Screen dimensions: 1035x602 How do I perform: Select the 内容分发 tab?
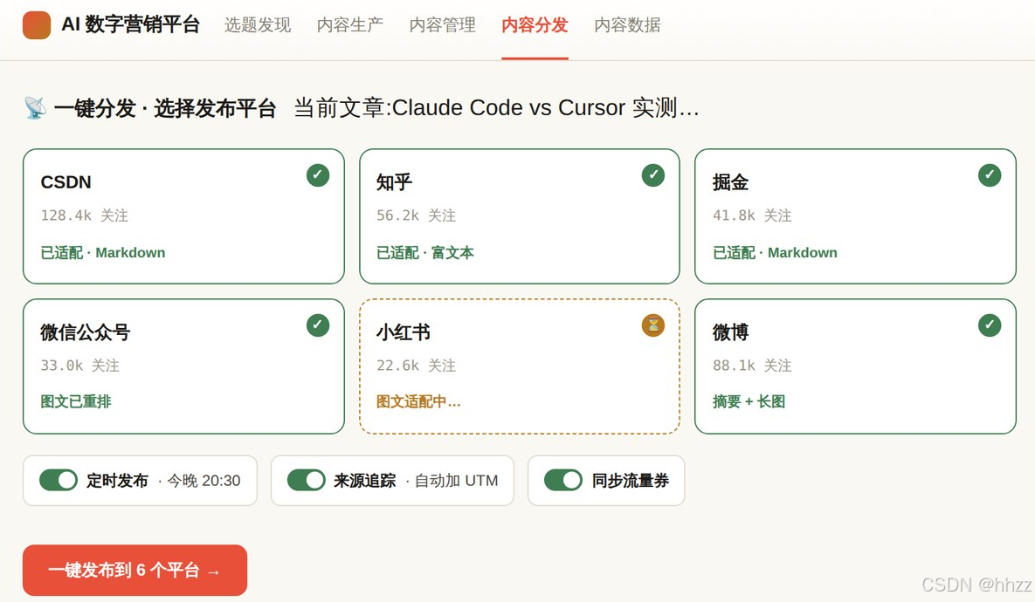(x=535, y=25)
